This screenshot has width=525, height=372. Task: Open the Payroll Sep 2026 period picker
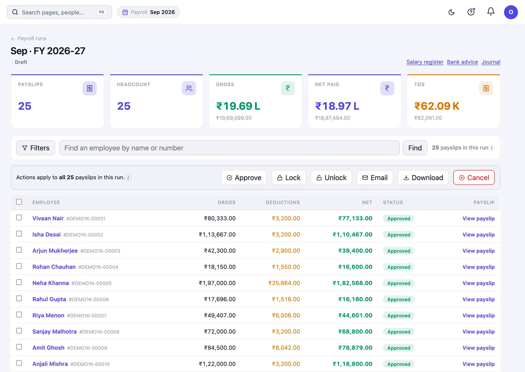148,12
